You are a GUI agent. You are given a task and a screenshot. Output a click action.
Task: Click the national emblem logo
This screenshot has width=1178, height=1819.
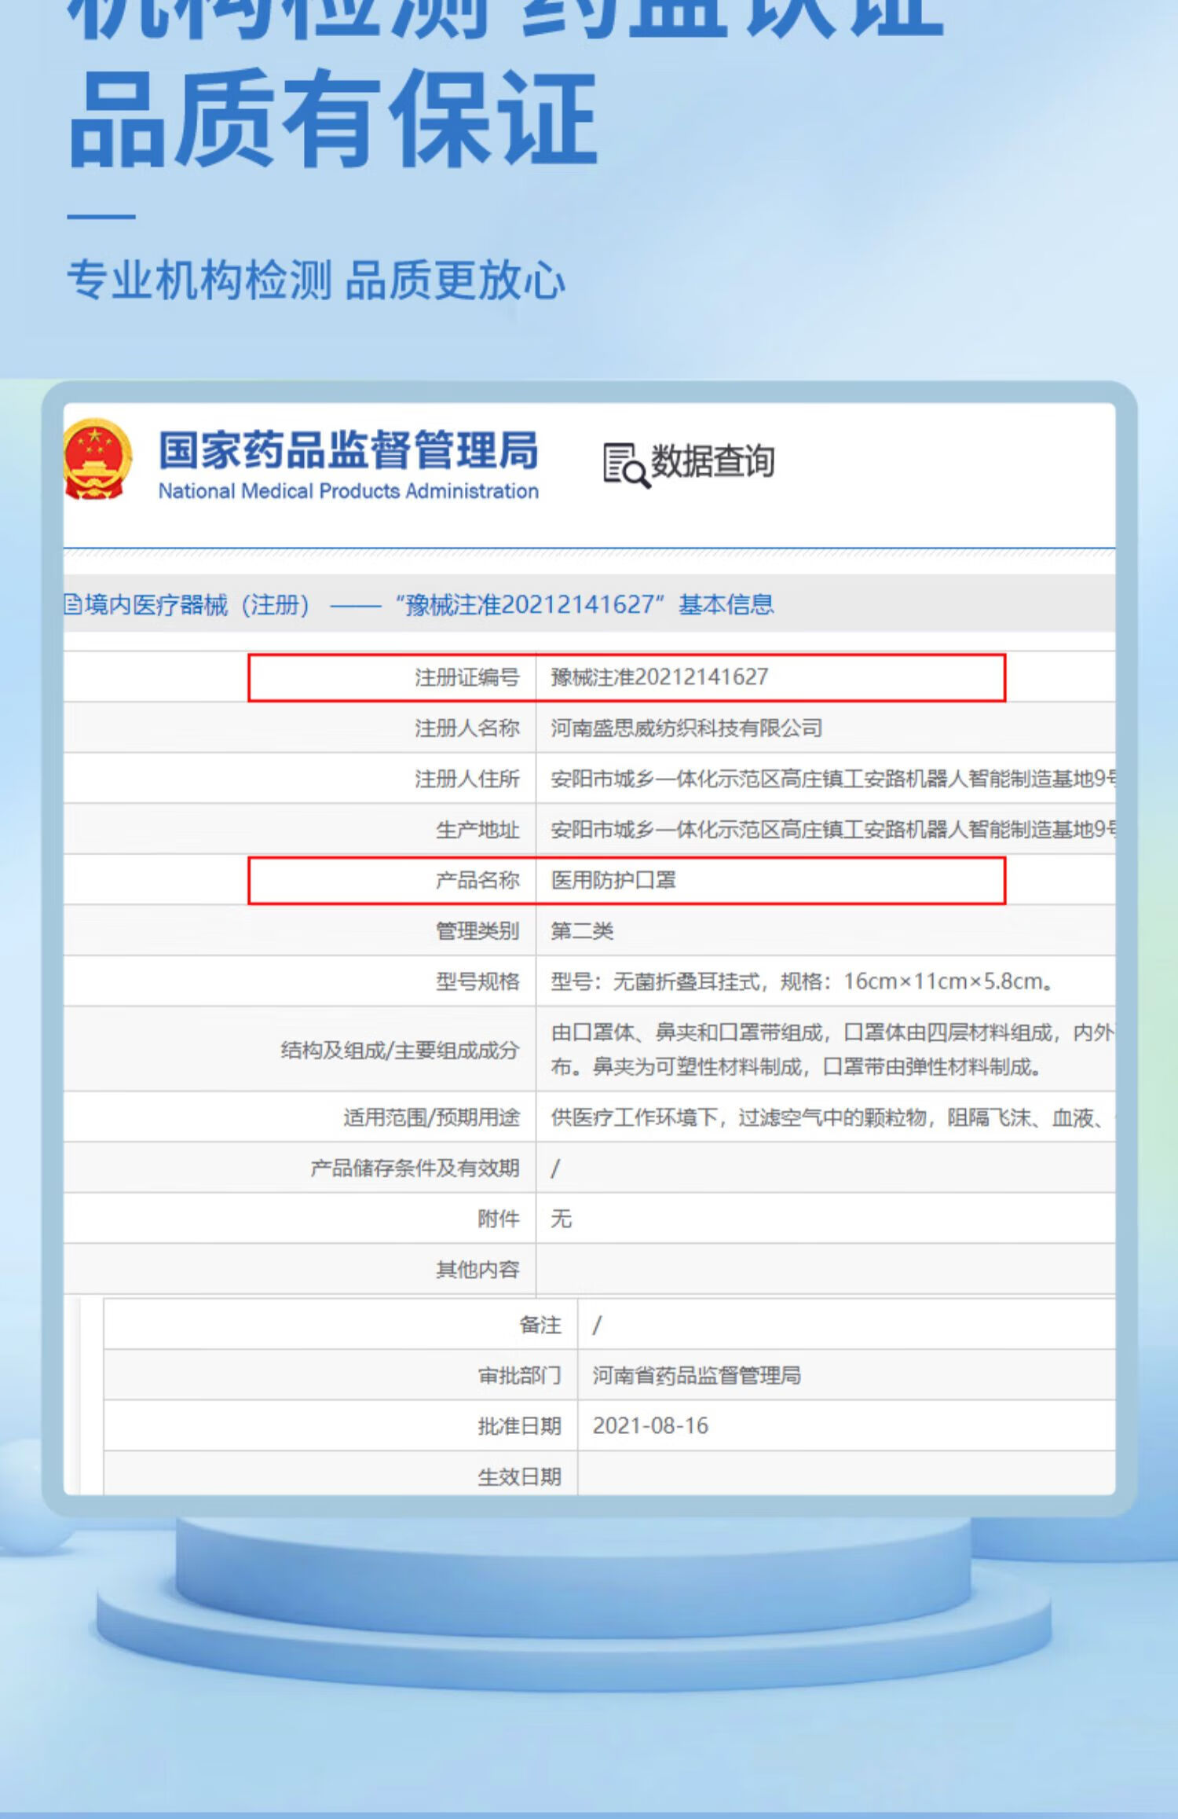[96, 460]
